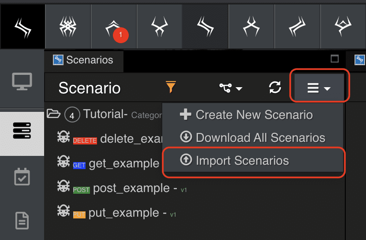This screenshot has height=240, width=366.
Task: Collapse the Tutorial category folder
Action: pos(54,114)
